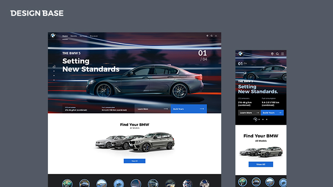The width and height of the screenshot is (333, 187).
Task: Click 'Find Your BMW' heading in desktop mockup
Action: coord(135,125)
